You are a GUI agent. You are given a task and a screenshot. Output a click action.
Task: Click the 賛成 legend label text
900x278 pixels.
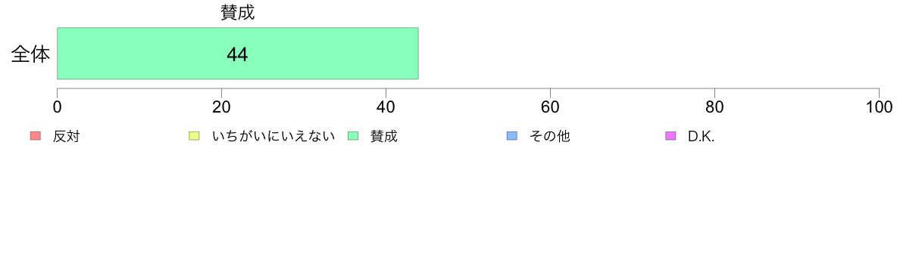[x=384, y=137]
